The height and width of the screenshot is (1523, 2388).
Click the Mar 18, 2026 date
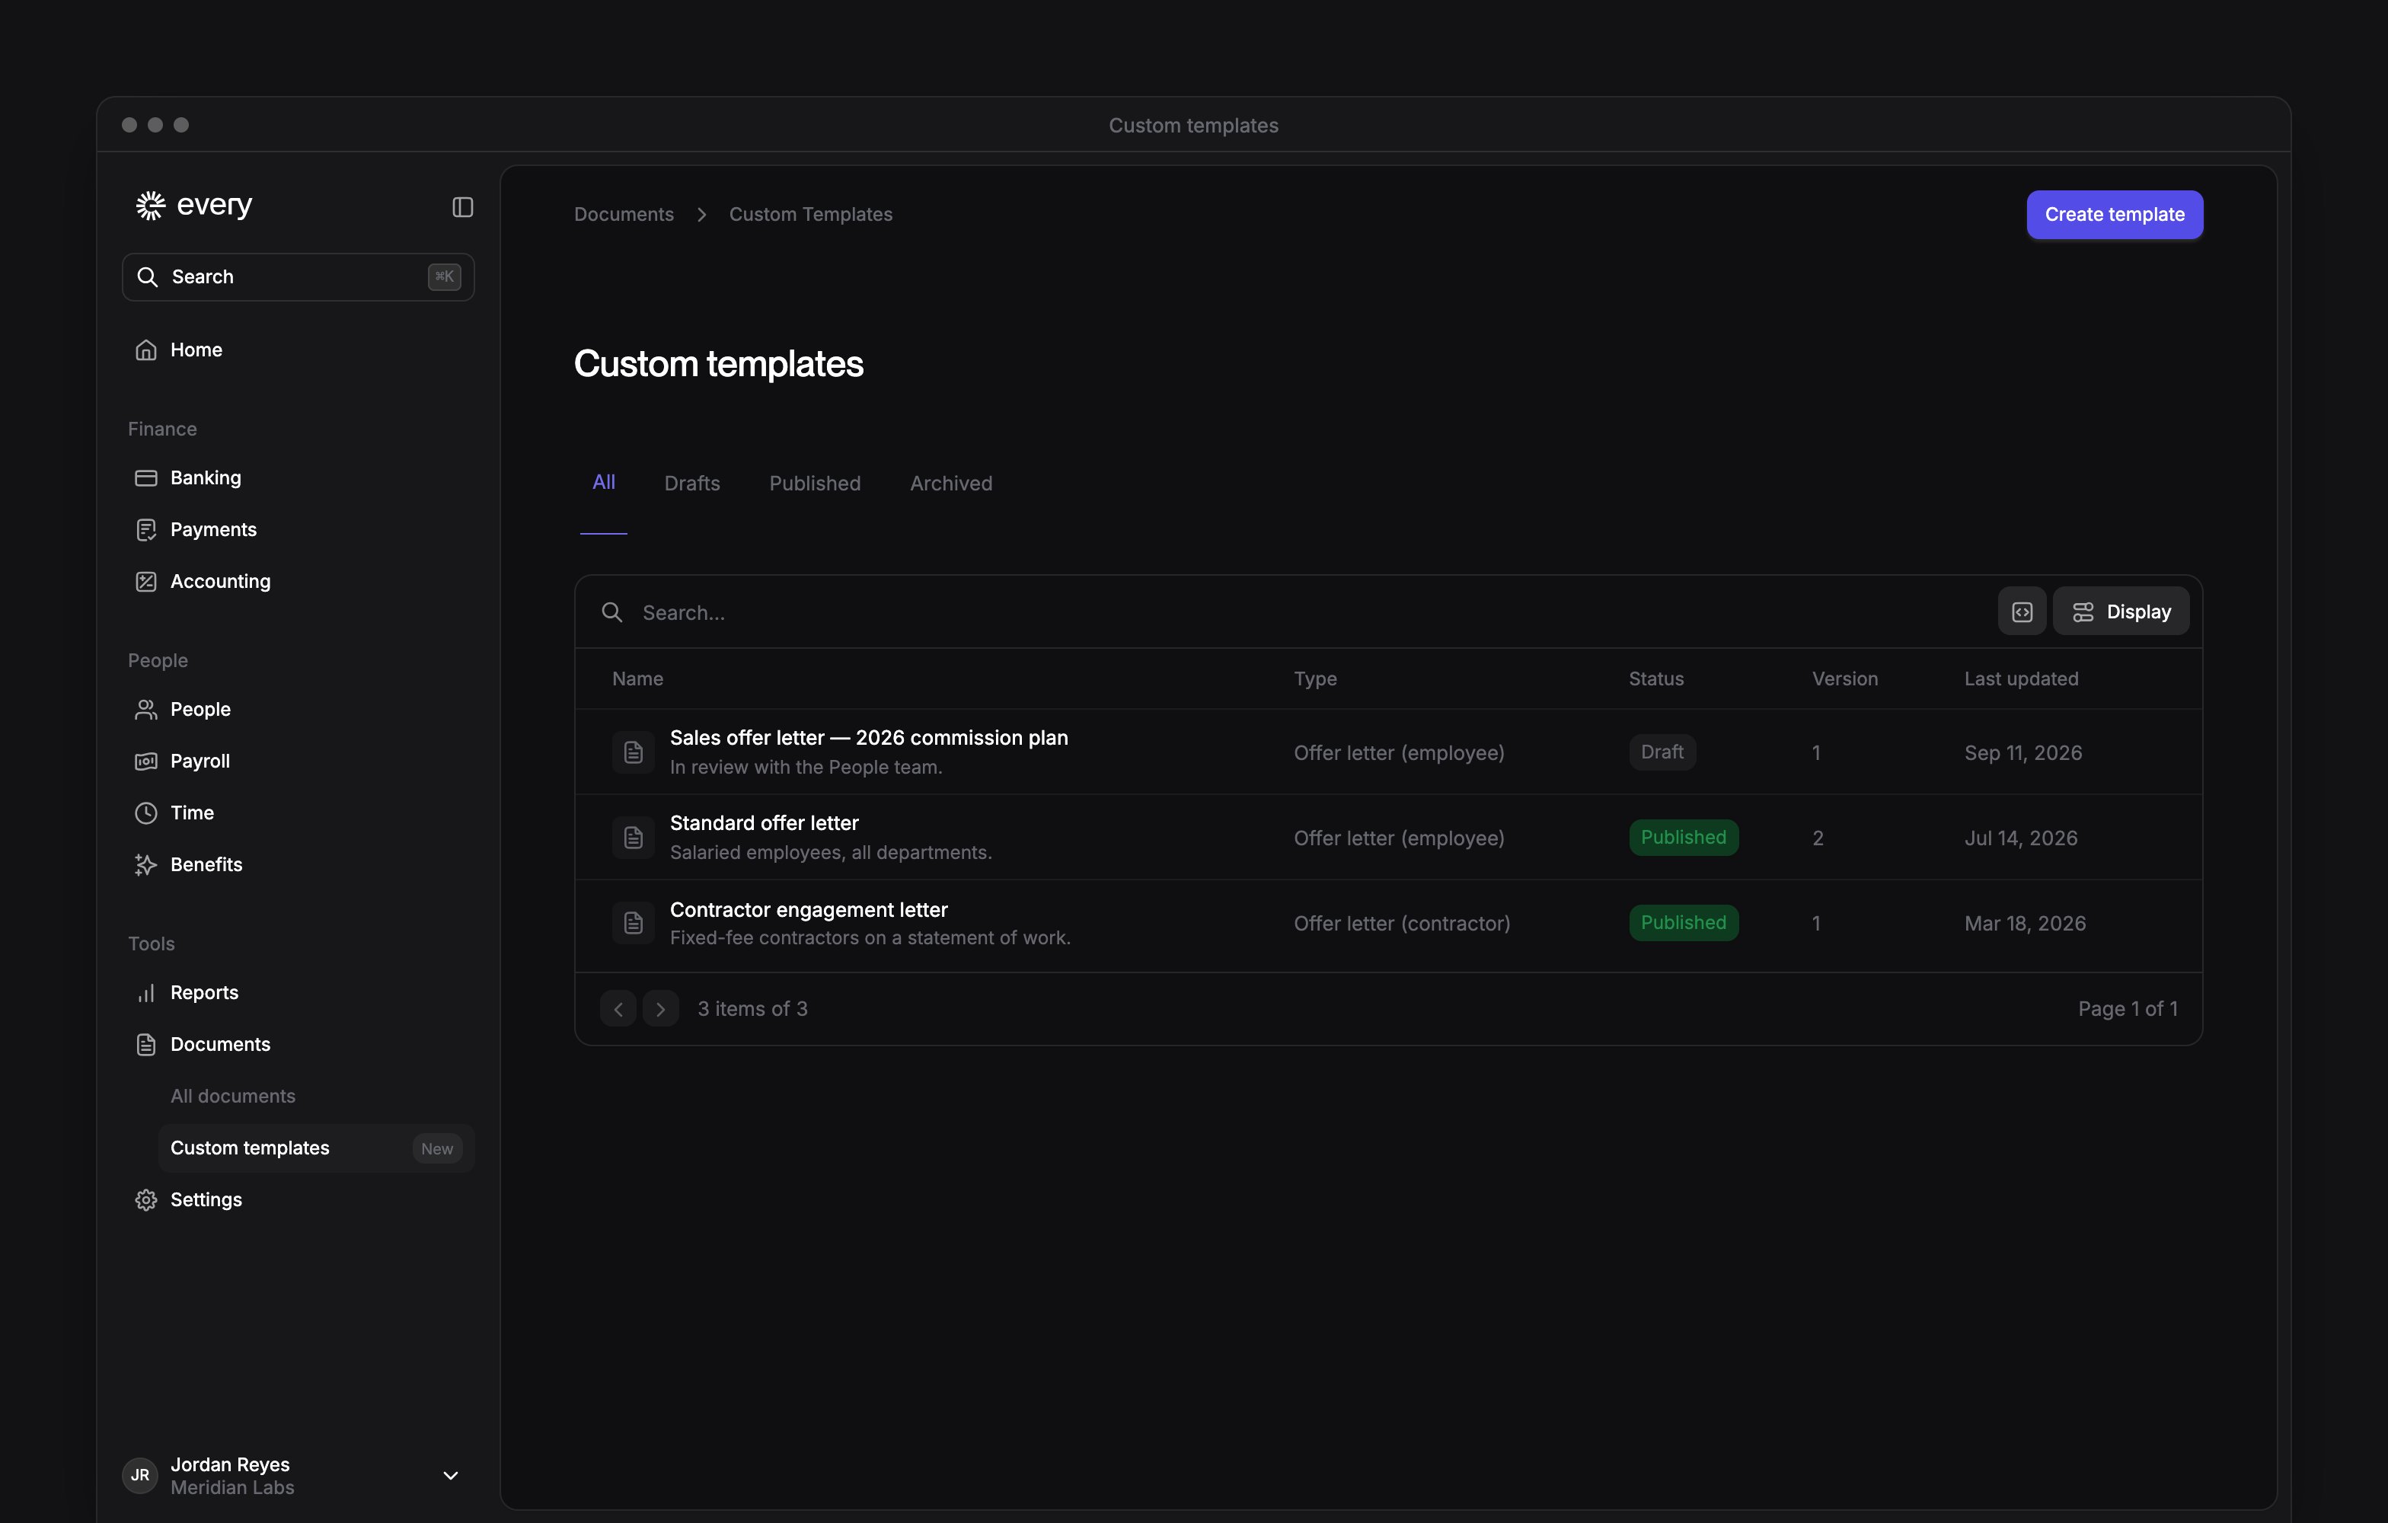click(x=2025, y=923)
